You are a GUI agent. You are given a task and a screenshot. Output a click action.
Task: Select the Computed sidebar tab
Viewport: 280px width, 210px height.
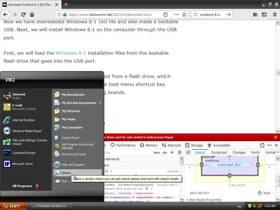[x=219, y=152]
